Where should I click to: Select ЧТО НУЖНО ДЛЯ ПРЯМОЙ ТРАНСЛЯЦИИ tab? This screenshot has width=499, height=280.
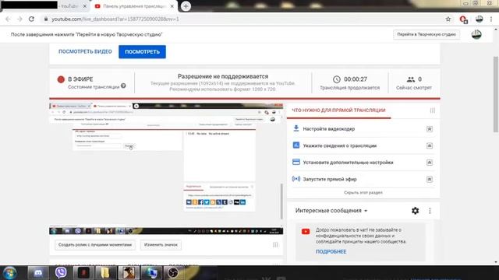(338, 110)
